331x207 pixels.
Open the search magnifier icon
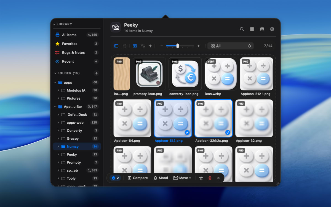pyautogui.click(x=242, y=29)
